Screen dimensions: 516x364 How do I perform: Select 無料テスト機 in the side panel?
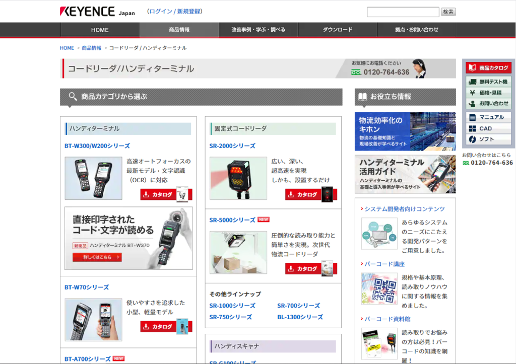click(488, 82)
